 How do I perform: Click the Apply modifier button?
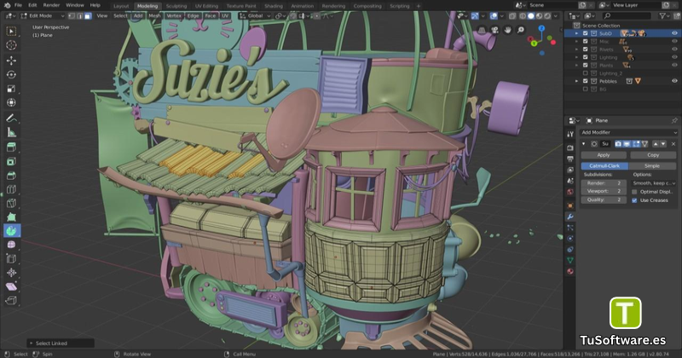(x=604, y=155)
